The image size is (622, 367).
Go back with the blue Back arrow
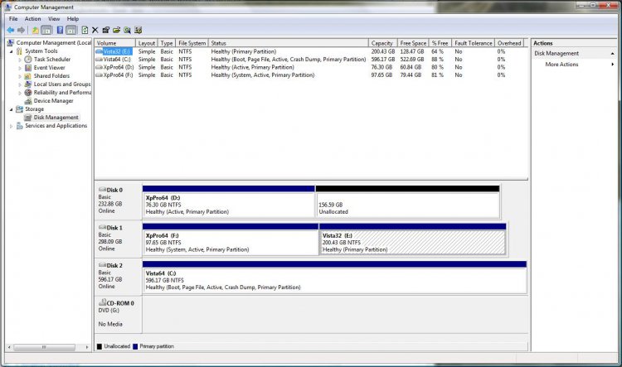point(11,30)
